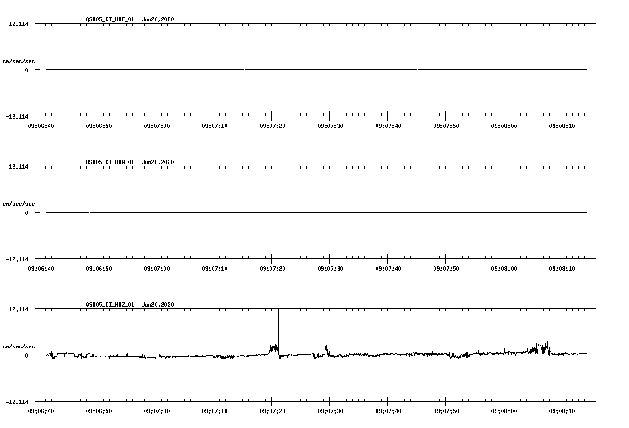
Task: Click the 09:08:00 time label under HNE plot
Action: click(x=504, y=126)
